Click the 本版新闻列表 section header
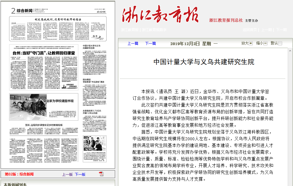 [x=15, y=184]
